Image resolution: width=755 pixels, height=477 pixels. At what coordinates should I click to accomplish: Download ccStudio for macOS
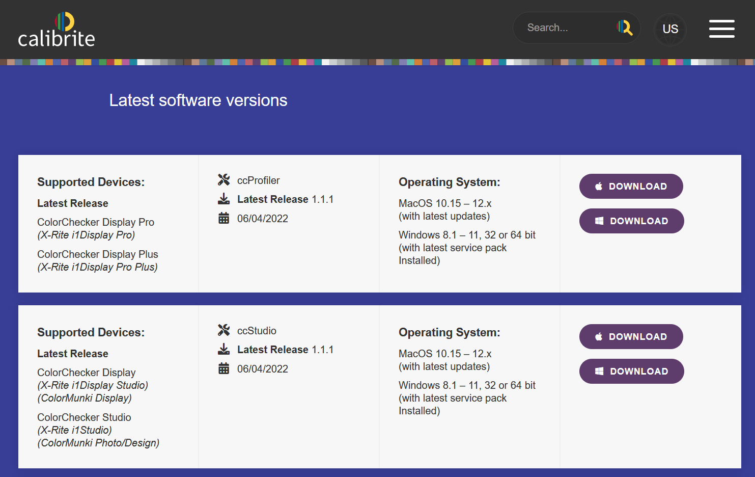631,336
